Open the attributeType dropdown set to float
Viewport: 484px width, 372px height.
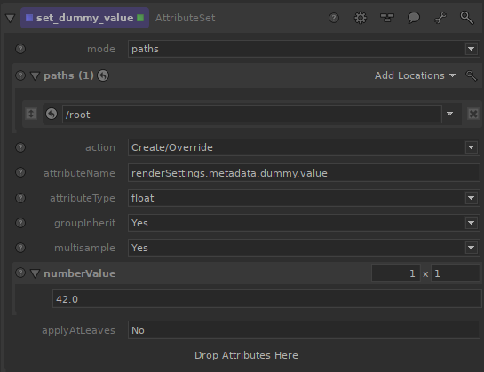[x=304, y=198]
